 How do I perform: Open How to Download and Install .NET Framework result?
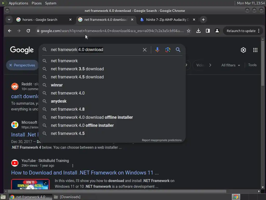(85, 173)
